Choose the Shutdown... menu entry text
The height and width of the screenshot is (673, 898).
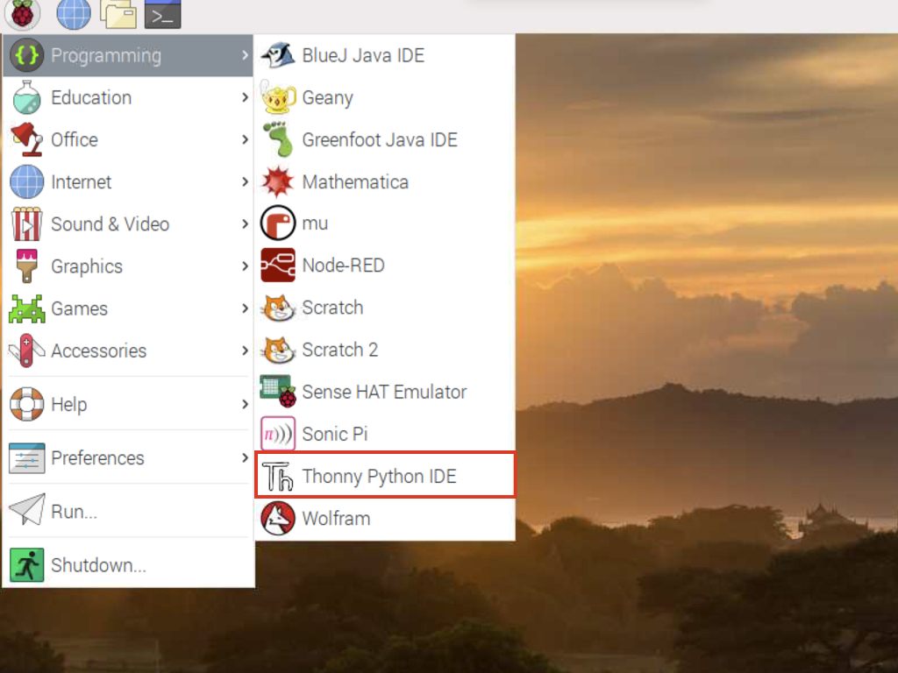[x=98, y=565]
